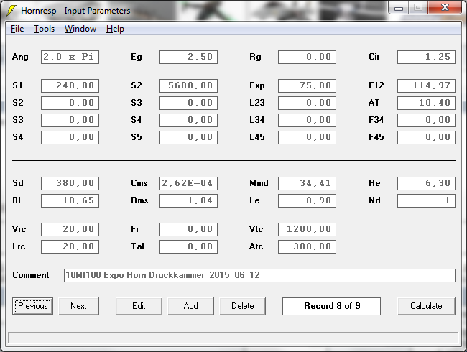
Task: Select the Sd field with 380,00
Action: pyautogui.click(x=70, y=184)
